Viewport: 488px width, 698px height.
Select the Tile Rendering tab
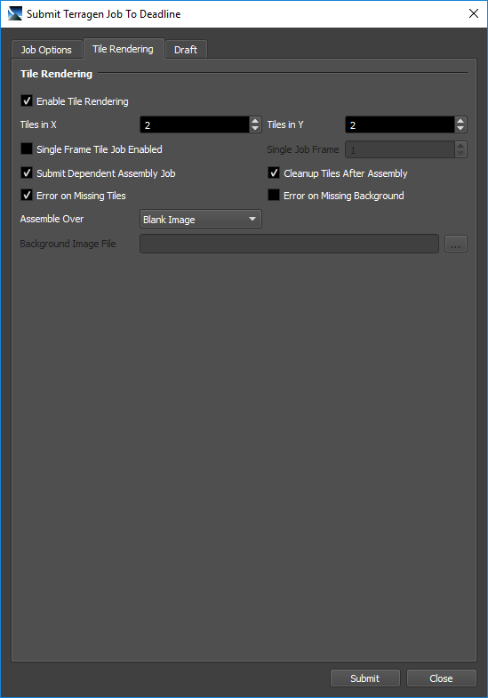124,49
